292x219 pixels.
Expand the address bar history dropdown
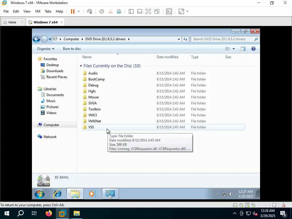pyautogui.click(x=179, y=39)
